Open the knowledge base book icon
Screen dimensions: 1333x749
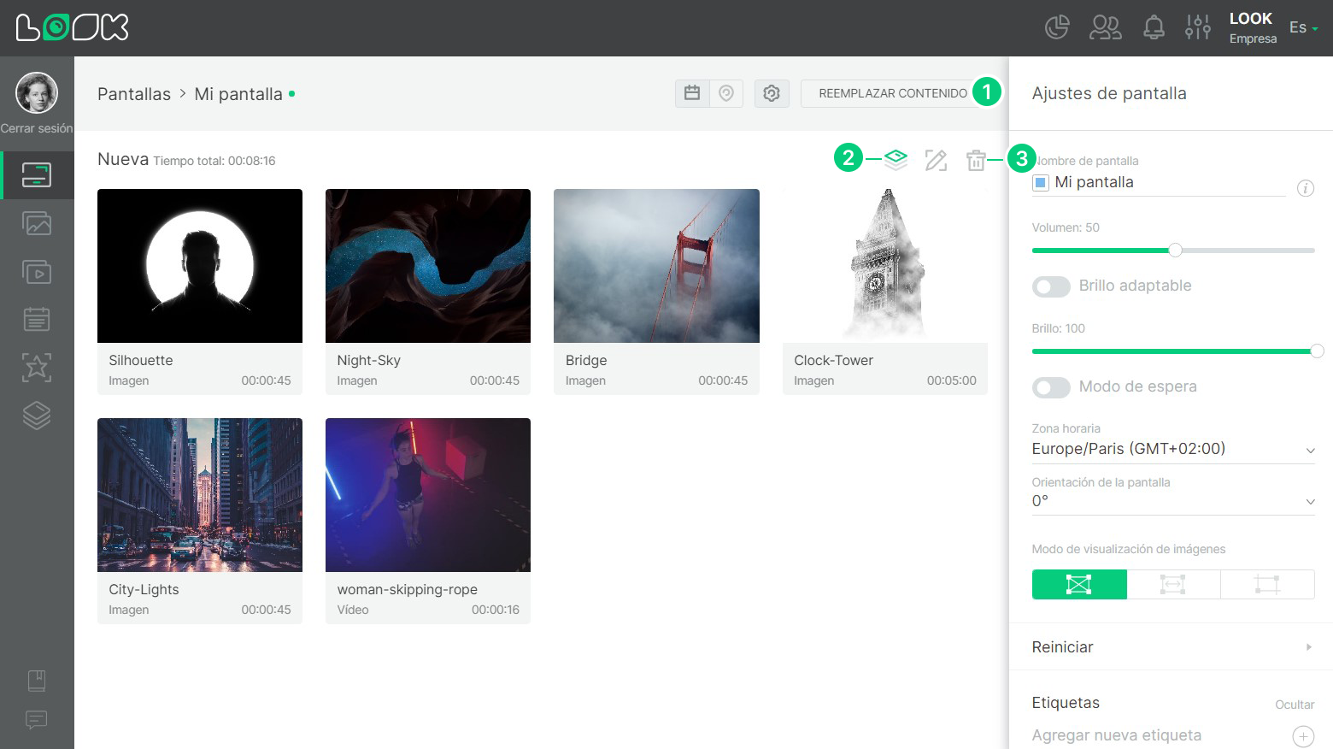tap(37, 681)
